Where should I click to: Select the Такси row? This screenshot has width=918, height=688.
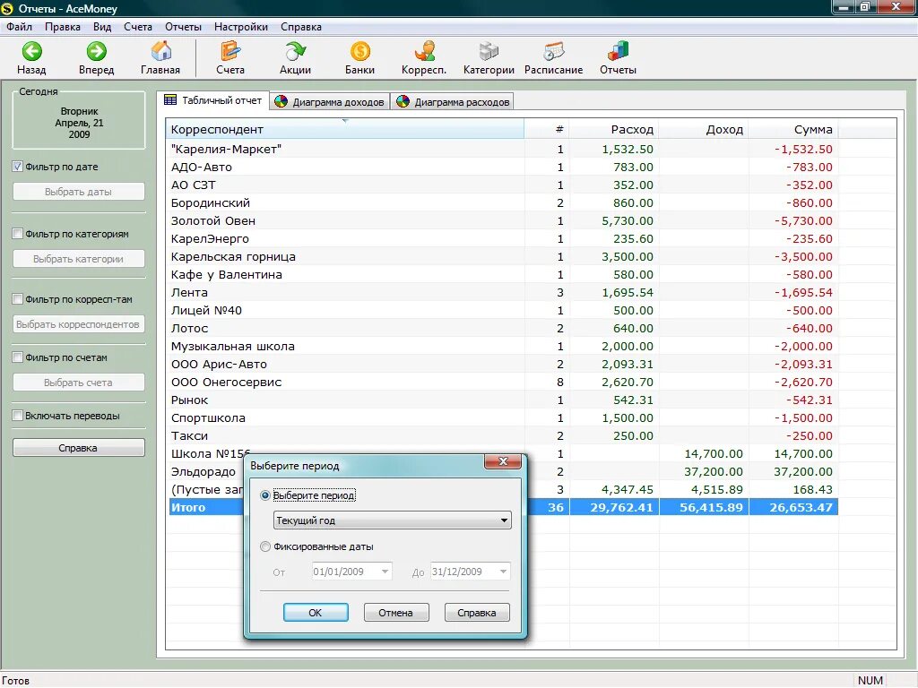point(502,436)
